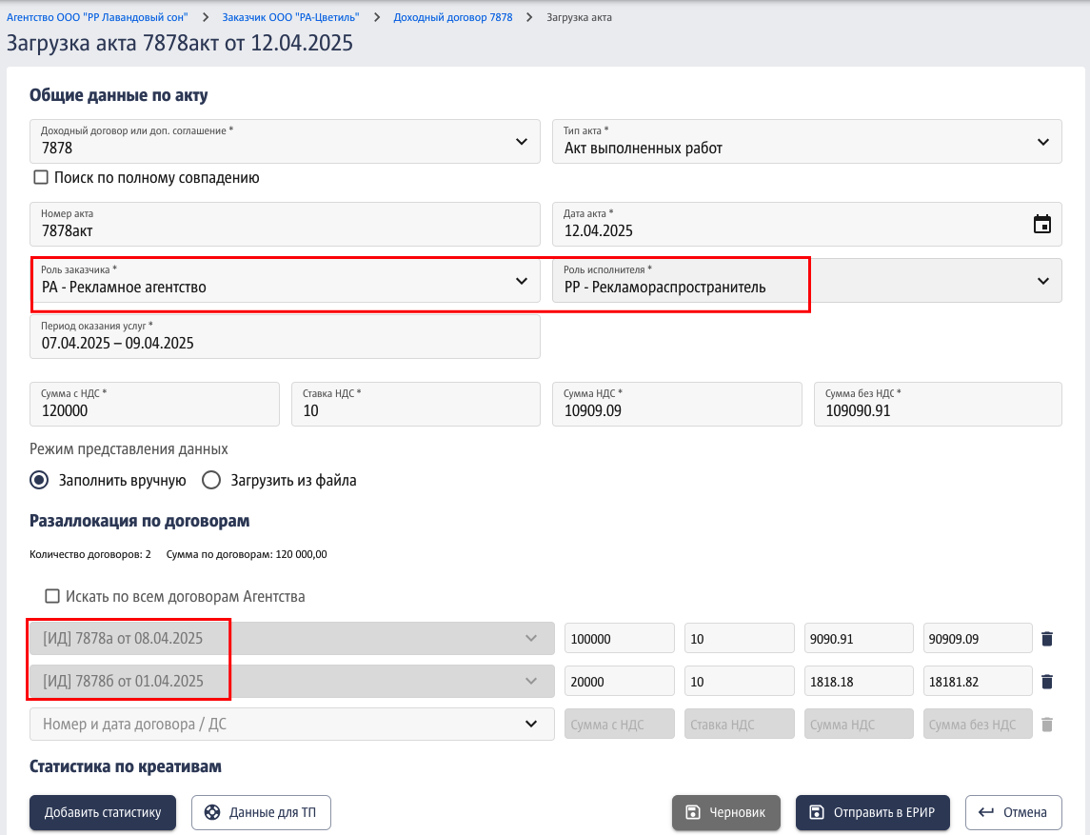Open the Заказчик ООО "РА-Цветиль" breadcrumb
The height and width of the screenshot is (835, 1090).
290,17
